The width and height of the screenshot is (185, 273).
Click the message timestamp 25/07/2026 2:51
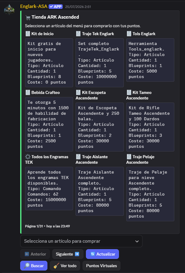[78, 7]
